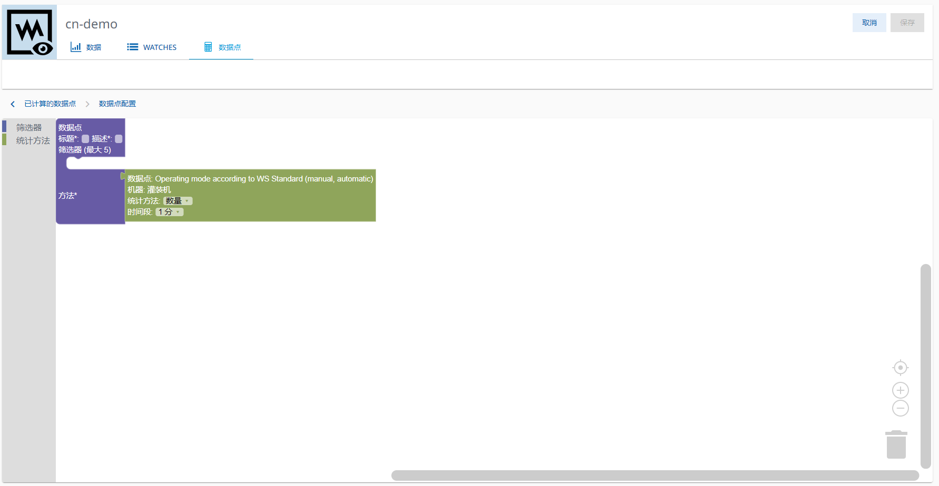Open the 筛选器 toolbox category
The image size is (939, 486).
click(28, 127)
